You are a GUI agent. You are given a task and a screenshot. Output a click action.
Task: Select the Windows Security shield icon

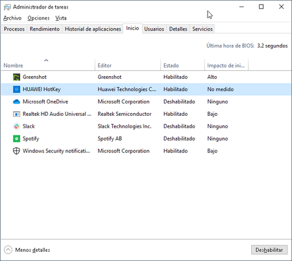tap(16, 151)
